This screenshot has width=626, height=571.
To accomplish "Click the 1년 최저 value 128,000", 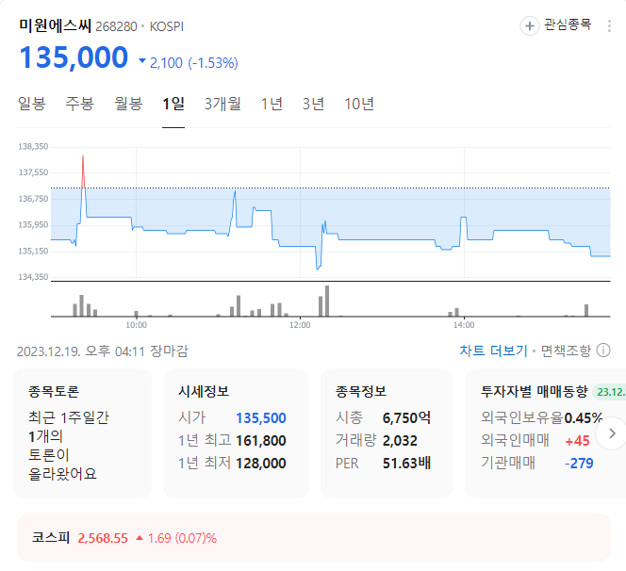I will tap(261, 464).
